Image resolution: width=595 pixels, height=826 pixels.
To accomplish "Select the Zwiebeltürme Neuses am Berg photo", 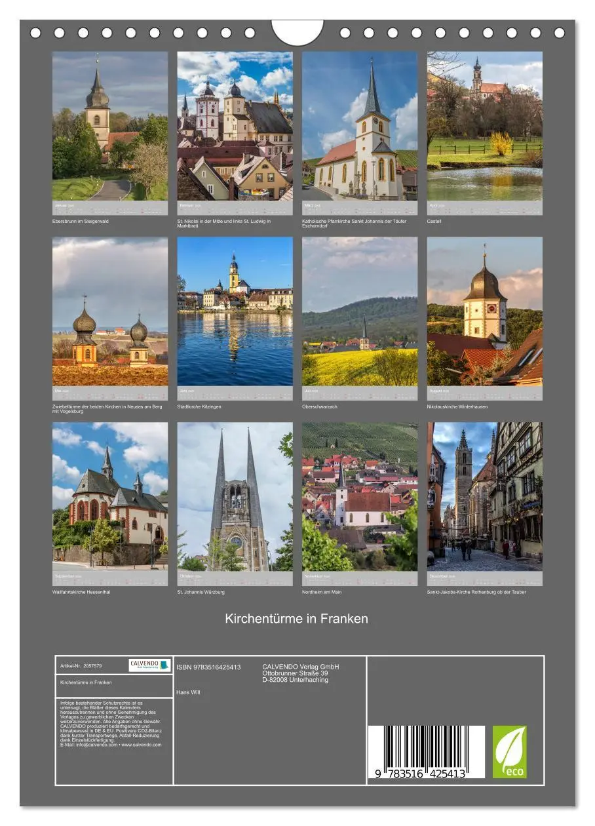I will [110, 311].
